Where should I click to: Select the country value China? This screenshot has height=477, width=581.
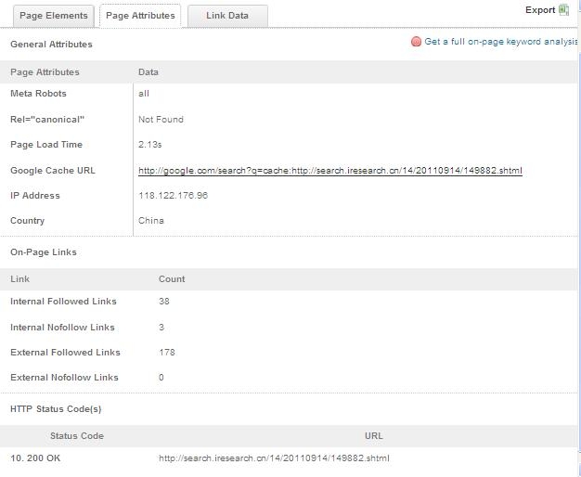coord(150,221)
